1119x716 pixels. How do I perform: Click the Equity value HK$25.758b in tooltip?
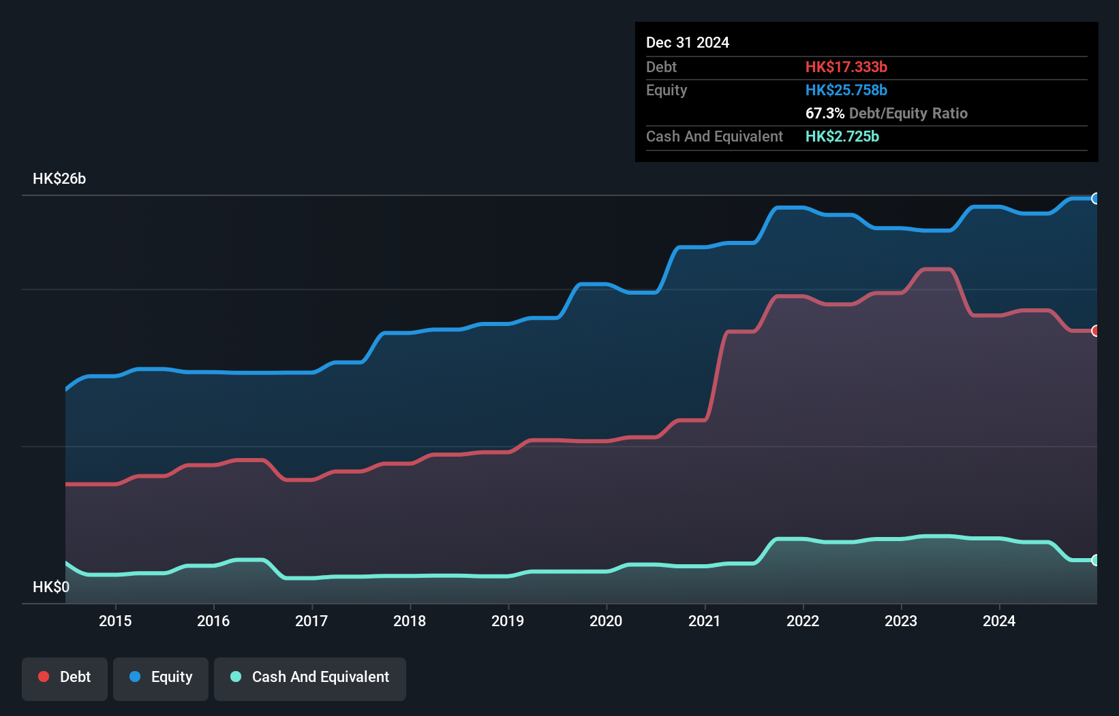846,90
